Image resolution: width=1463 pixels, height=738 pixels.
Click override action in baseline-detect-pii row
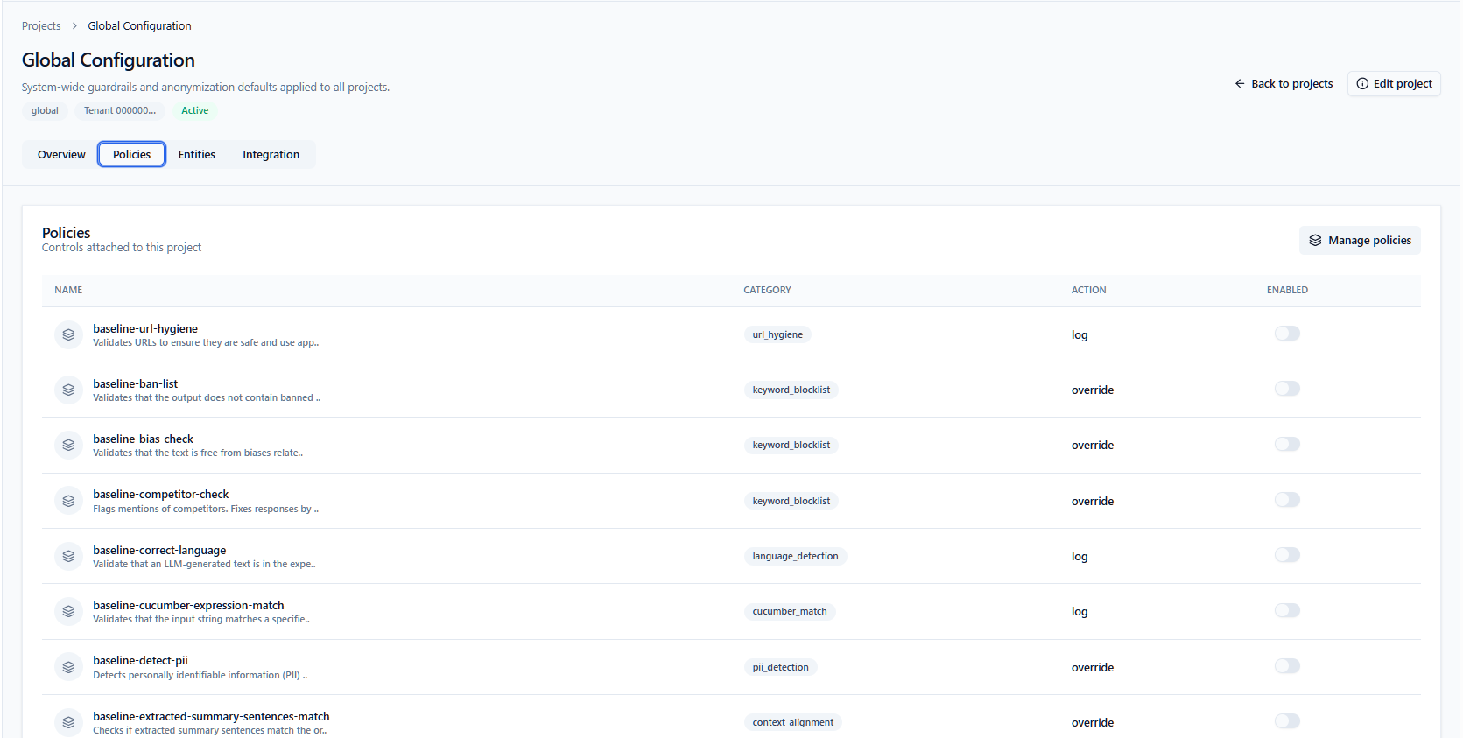[1093, 668]
